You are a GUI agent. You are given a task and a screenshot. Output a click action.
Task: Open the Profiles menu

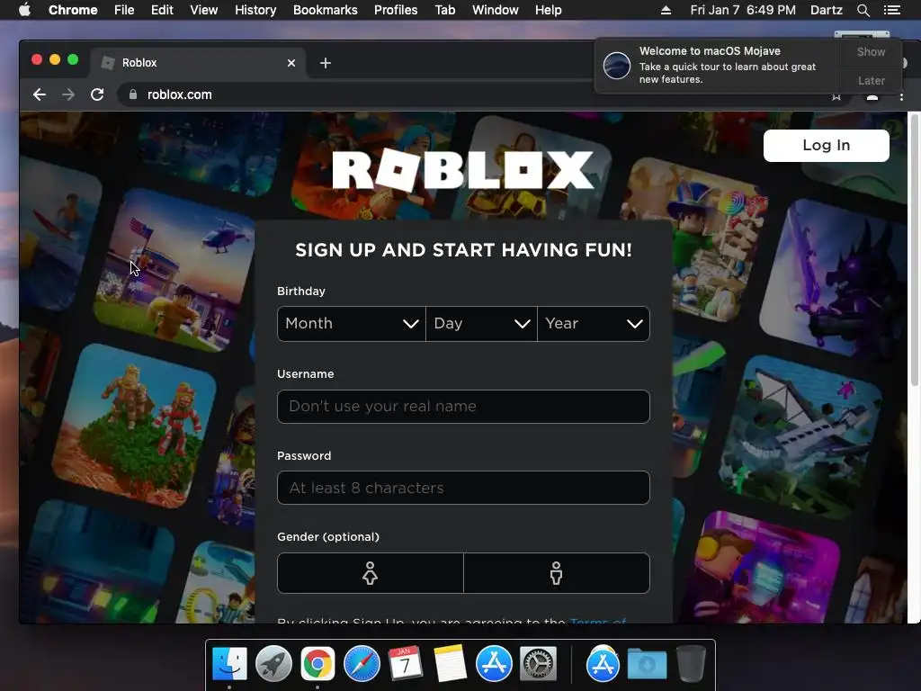pos(396,10)
